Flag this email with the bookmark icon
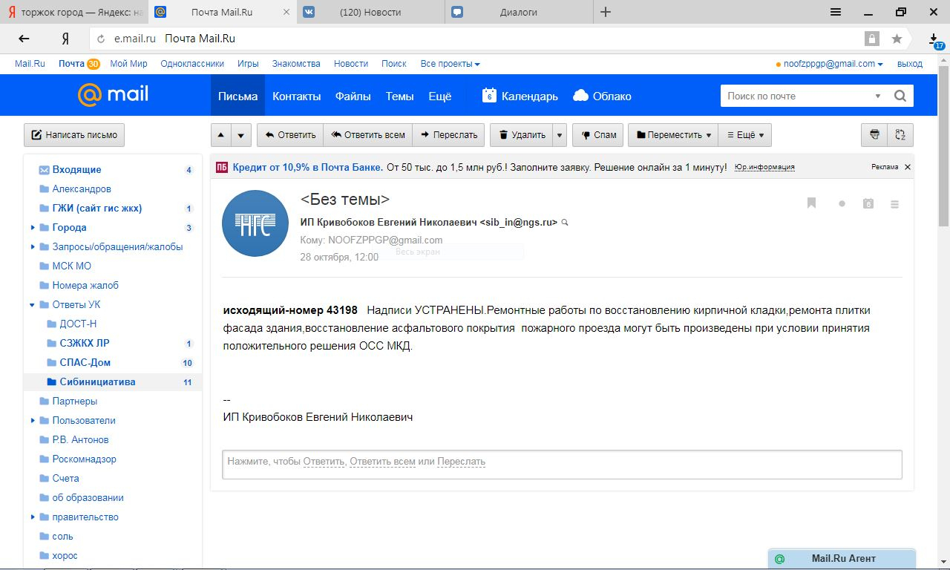This screenshot has width=950, height=570. (811, 203)
